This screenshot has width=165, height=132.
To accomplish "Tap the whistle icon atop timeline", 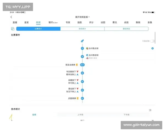I will click(x=82, y=41).
